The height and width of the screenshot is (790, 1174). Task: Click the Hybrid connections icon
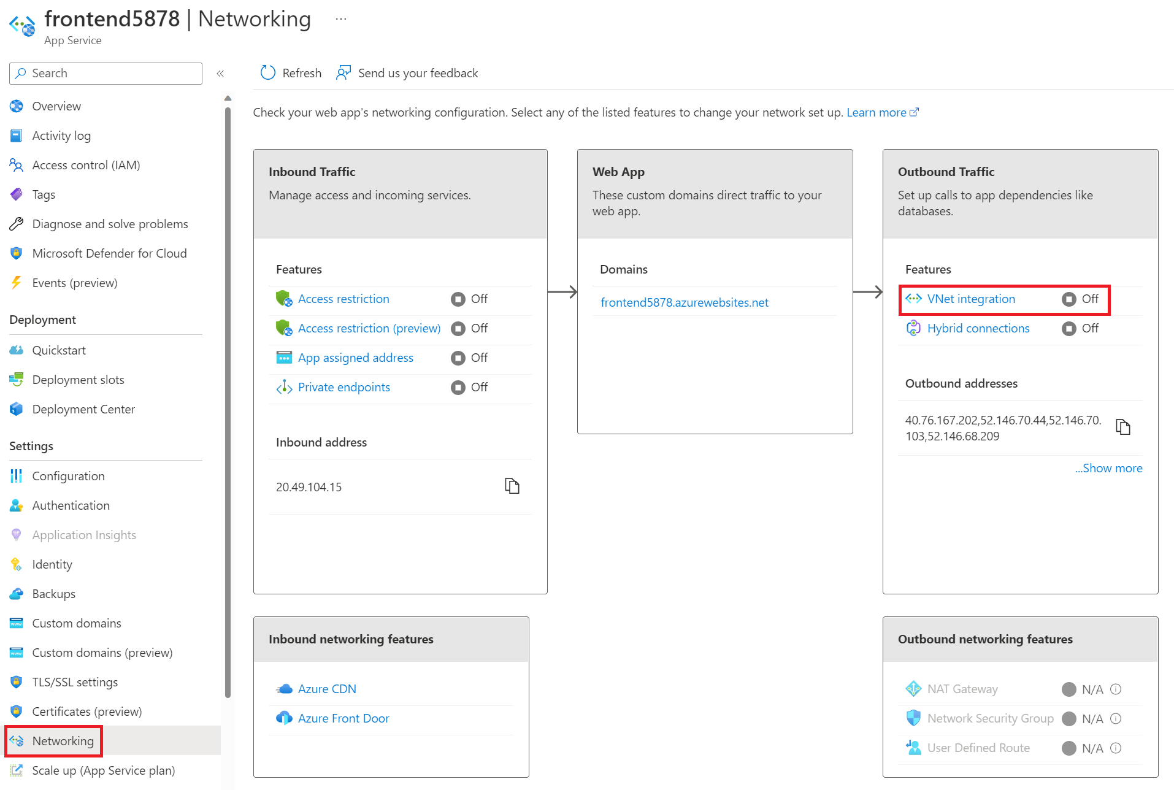[913, 328]
